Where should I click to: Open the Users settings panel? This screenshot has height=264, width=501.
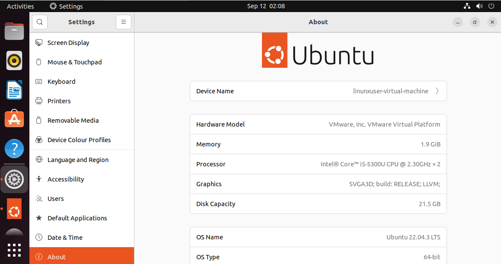[56, 199]
